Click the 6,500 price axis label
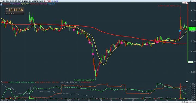This screenshot has width=196, height=103. (193, 10)
